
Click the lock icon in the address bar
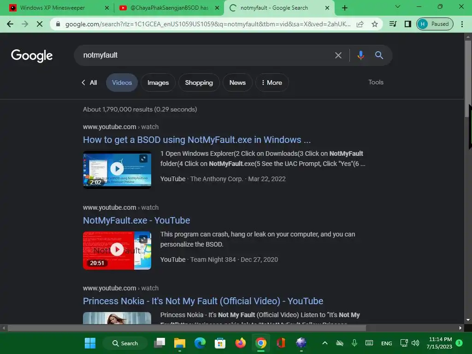[58, 24]
